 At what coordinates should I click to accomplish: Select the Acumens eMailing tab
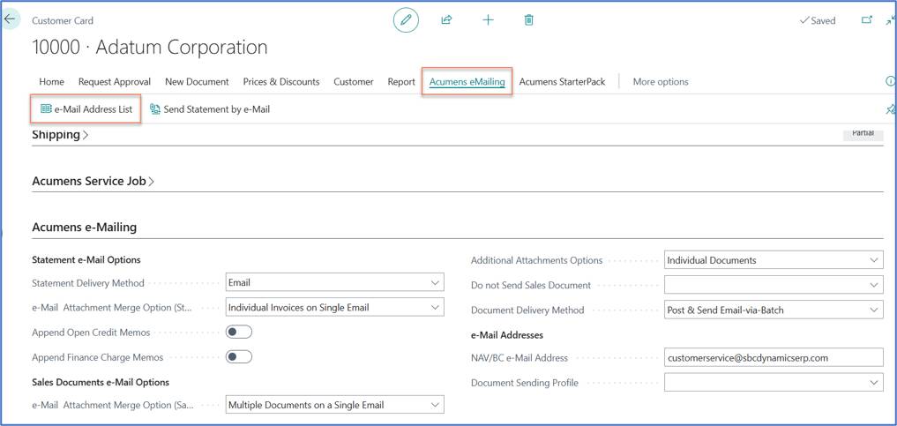pyautogui.click(x=467, y=82)
